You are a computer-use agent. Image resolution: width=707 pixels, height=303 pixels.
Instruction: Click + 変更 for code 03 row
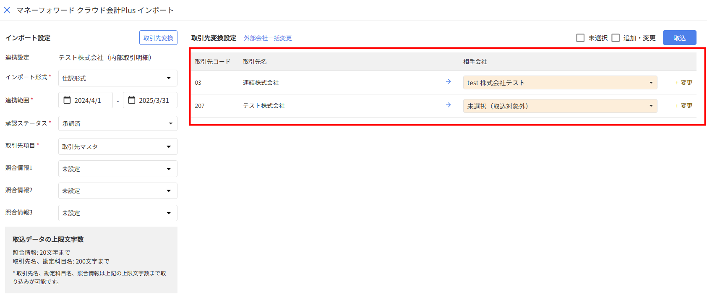coord(684,83)
